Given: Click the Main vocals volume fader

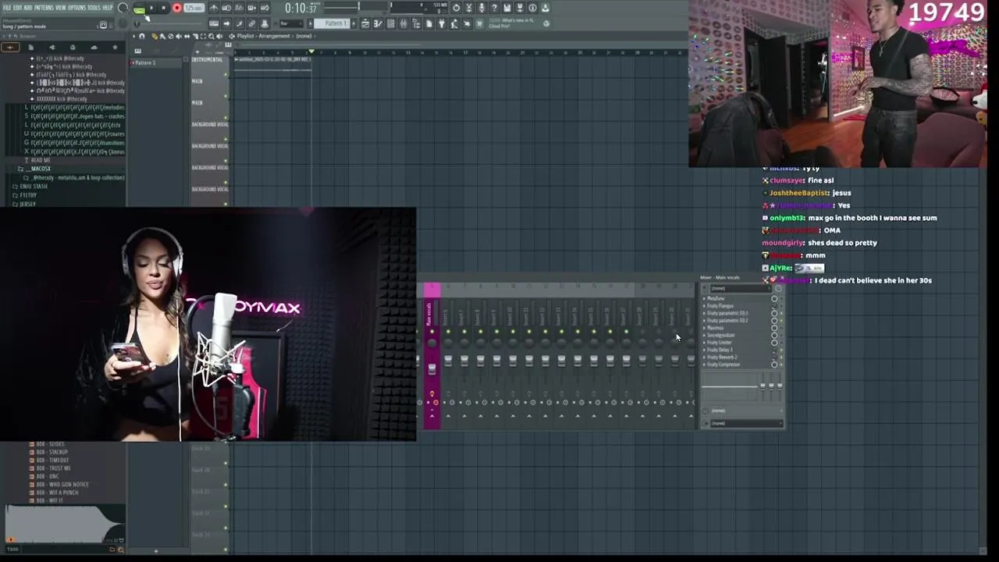Looking at the screenshot, I should (432, 368).
